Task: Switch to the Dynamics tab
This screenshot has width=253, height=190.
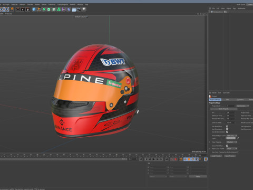Action: coord(240,100)
